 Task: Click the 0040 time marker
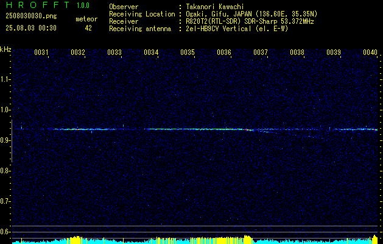(370, 52)
